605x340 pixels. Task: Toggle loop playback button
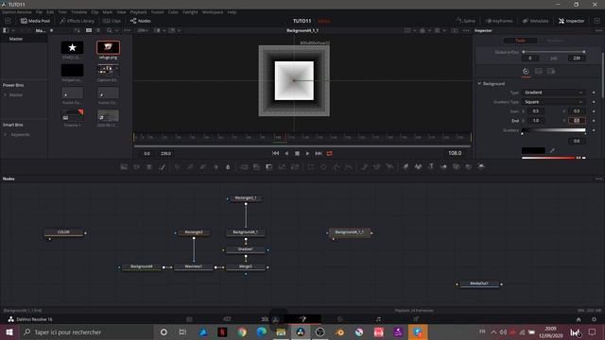pyautogui.click(x=330, y=153)
